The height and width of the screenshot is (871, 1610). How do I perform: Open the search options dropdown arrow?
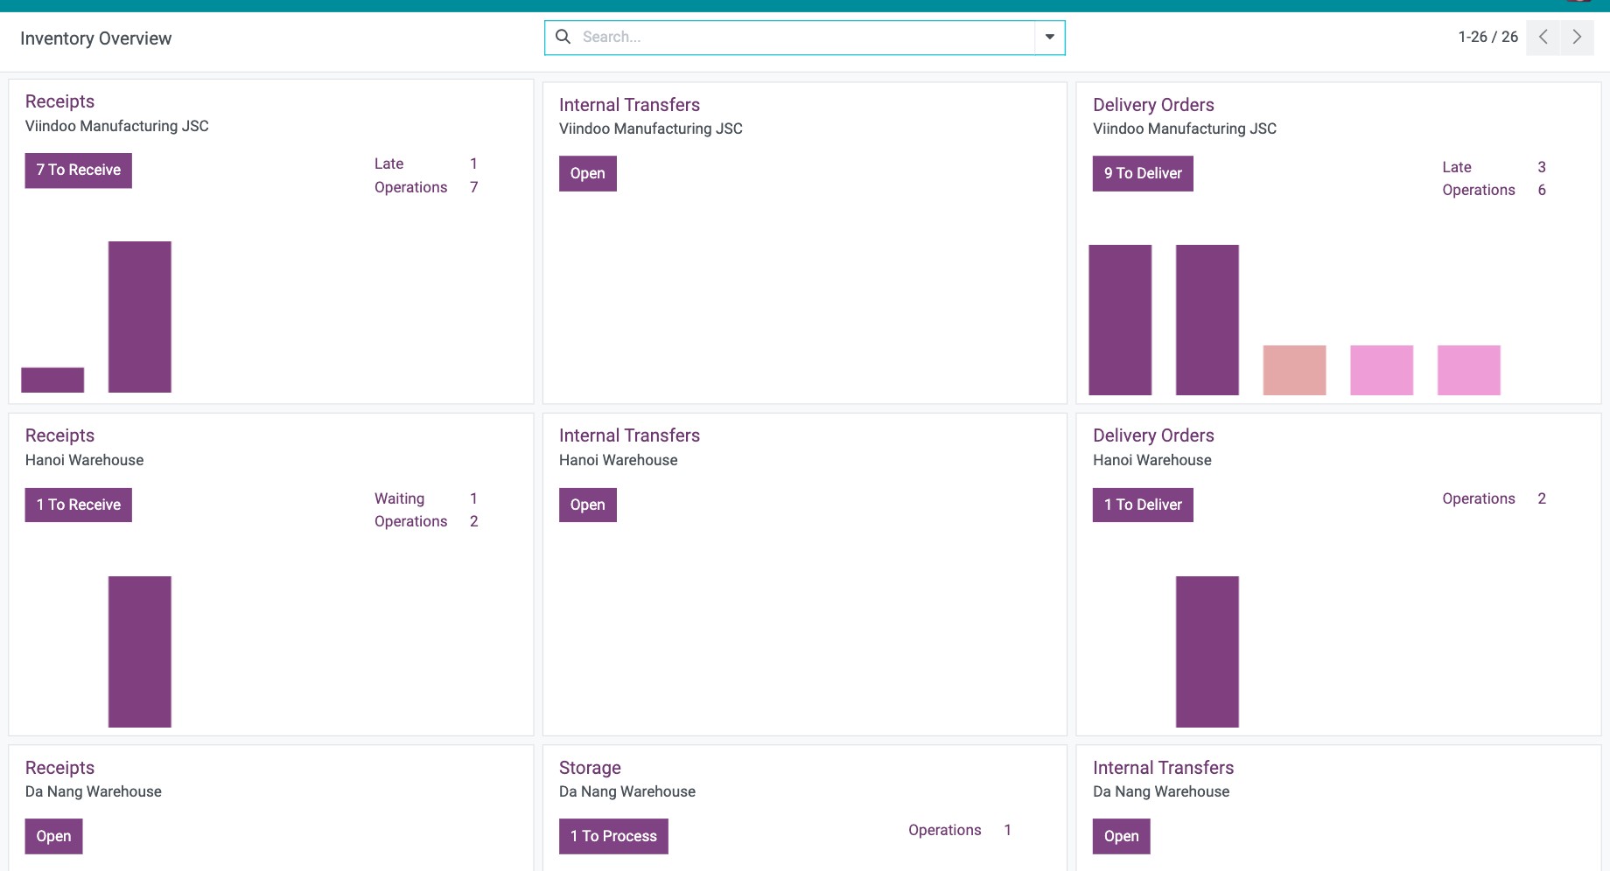(1049, 38)
